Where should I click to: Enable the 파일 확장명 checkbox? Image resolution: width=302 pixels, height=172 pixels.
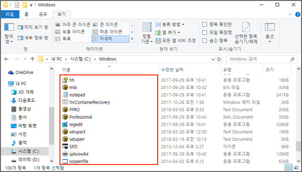pos(204,33)
